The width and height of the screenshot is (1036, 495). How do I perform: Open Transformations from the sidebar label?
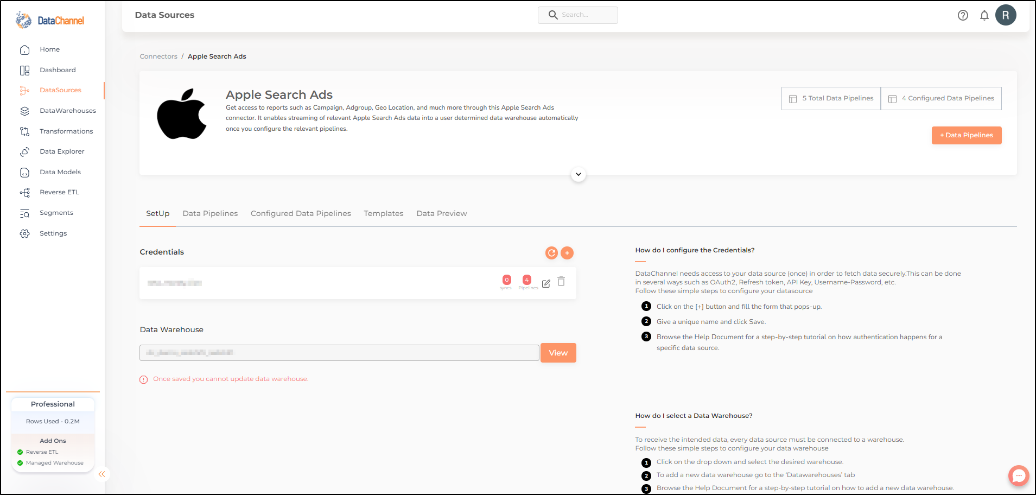coord(66,131)
